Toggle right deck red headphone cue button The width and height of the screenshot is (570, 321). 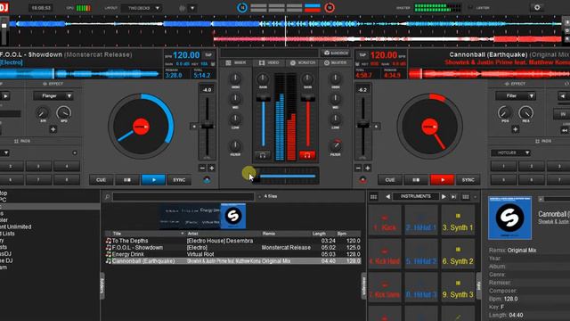pos(307,155)
